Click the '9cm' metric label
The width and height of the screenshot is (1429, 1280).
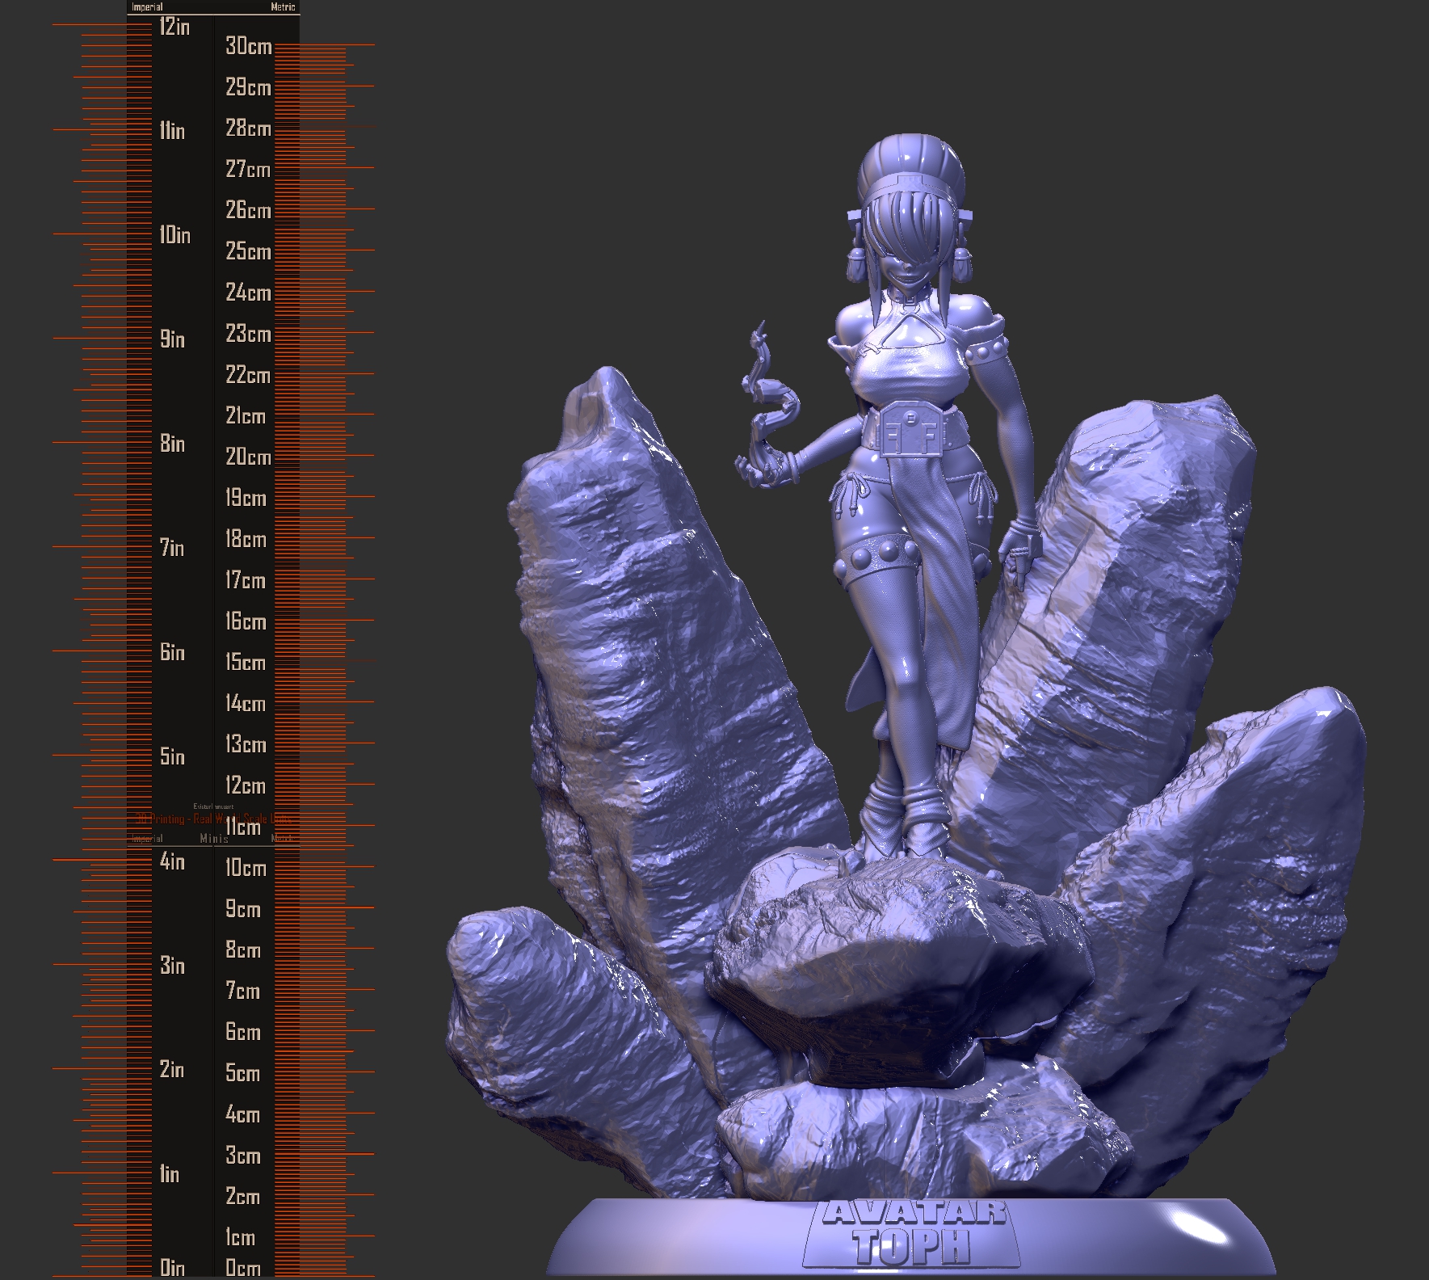243,910
